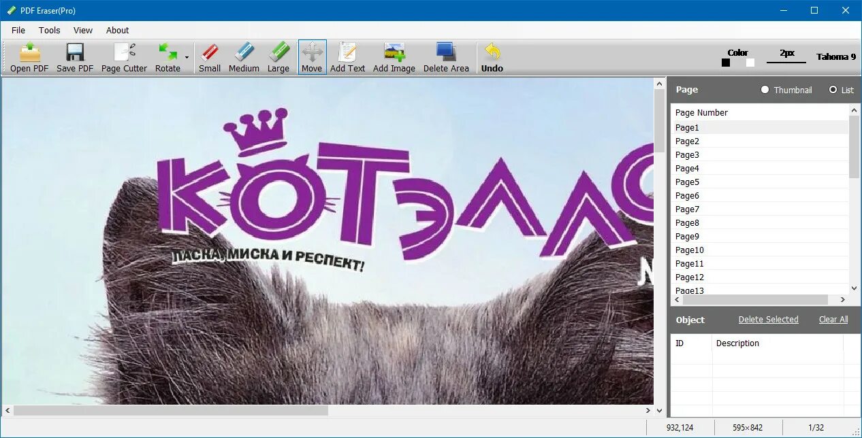Image resolution: width=862 pixels, height=438 pixels.
Task: Click Delete Selected link
Action: (x=768, y=320)
